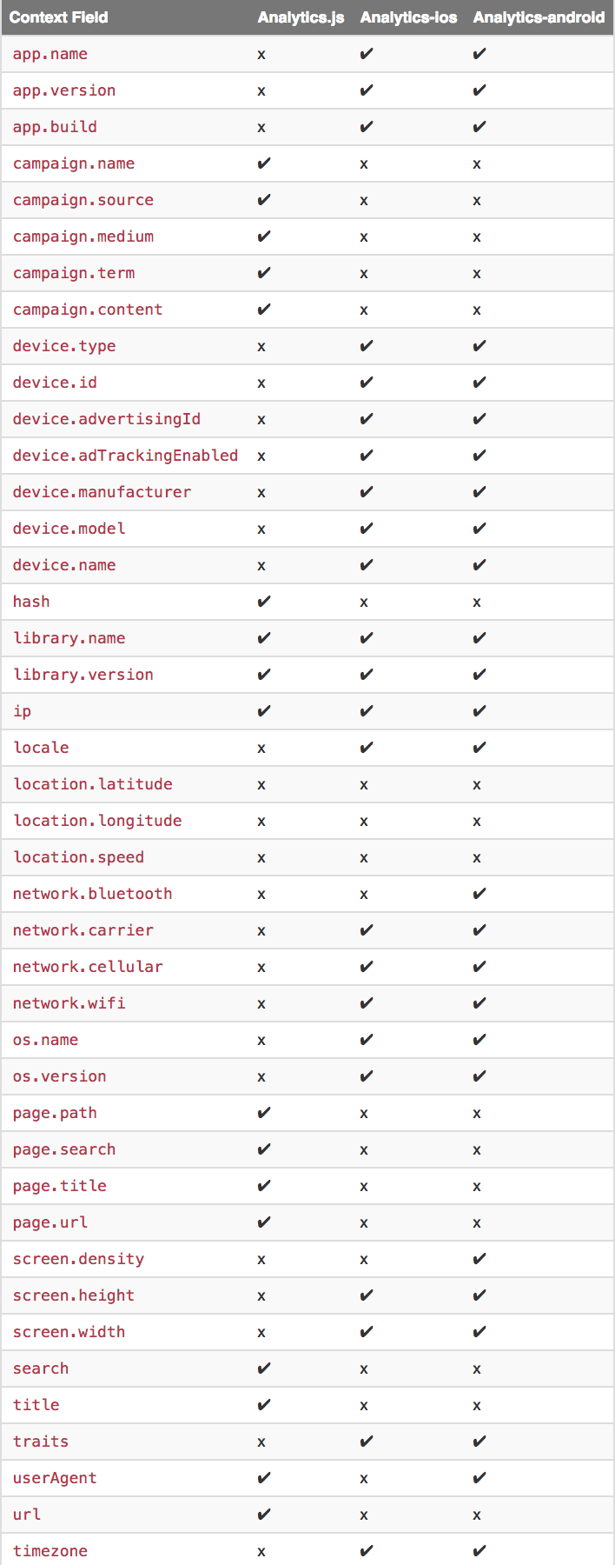The height and width of the screenshot is (1565, 615).
Task: Click the Analytics.js column header
Action: [x=301, y=17]
